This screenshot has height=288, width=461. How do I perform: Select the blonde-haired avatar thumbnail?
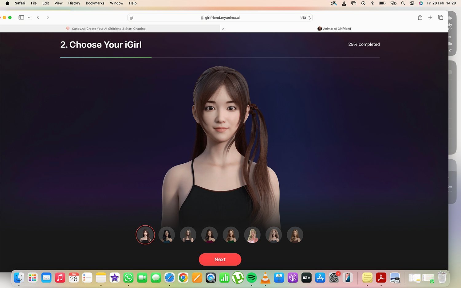[x=252, y=235]
